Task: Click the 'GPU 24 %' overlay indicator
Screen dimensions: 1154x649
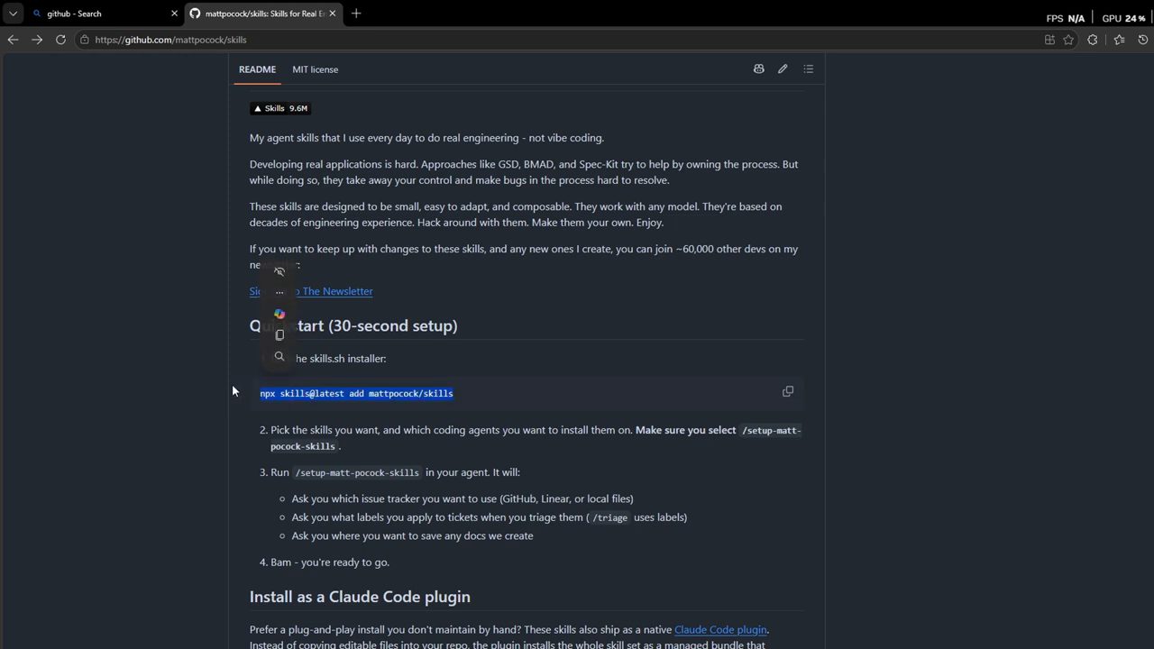Action: point(1123,18)
